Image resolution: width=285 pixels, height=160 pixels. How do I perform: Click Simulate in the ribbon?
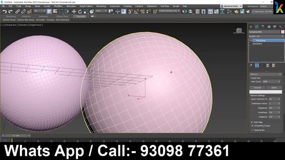[41, 20]
